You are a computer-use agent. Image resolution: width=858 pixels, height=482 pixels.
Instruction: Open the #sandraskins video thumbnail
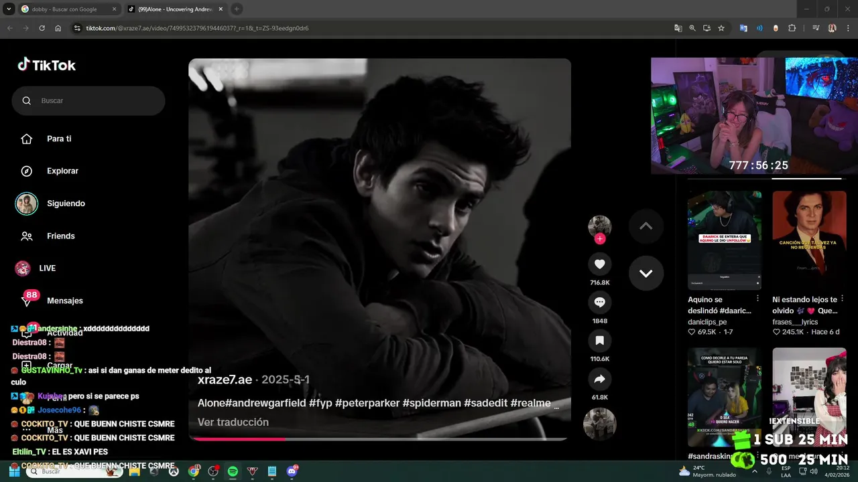[x=724, y=397]
